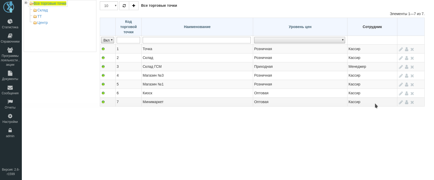434x180 pixels.
Task: Open Программы лояльности, акции section
Action: [10, 57]
